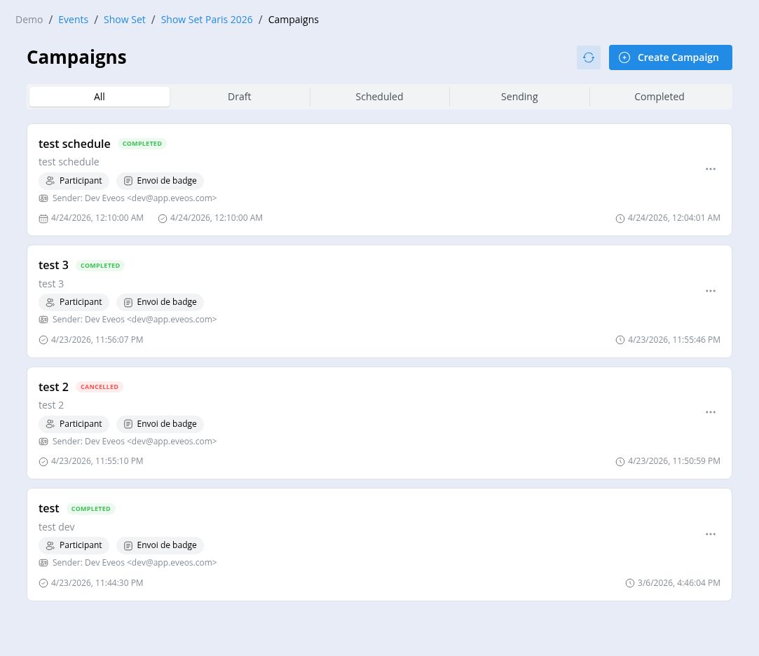Click the Campaigns page heading
This screenshot has width=759, height=656.
[x=76, y=57]
